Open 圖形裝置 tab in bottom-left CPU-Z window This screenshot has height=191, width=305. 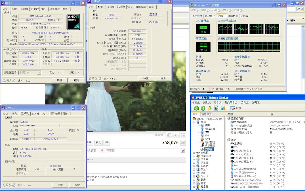(55, 113)
